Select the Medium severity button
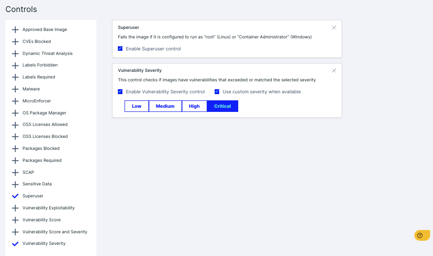This screenshot has width=433, height=256. [x=165, y=106]
